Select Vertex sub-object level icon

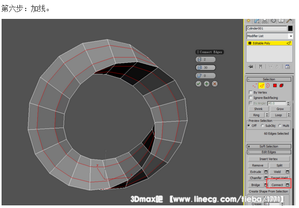254,86
